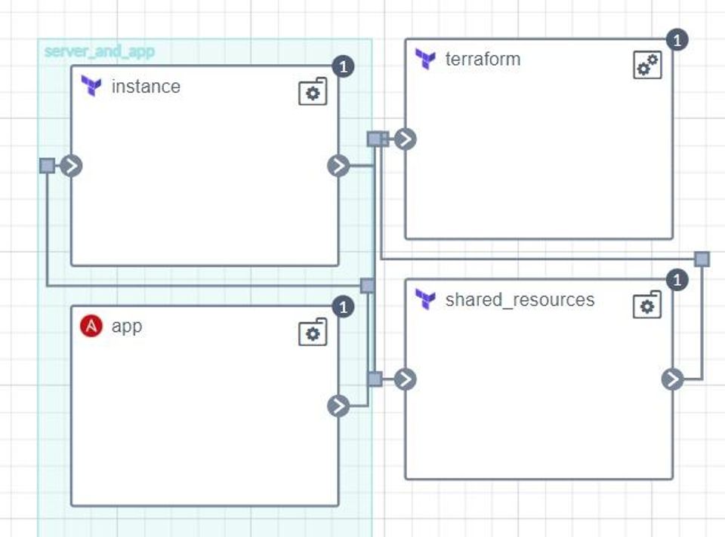The height and width of the screenshot is (537, 725).
Task: Open double-gear settings on terraform node
Action: click(647, 65)
